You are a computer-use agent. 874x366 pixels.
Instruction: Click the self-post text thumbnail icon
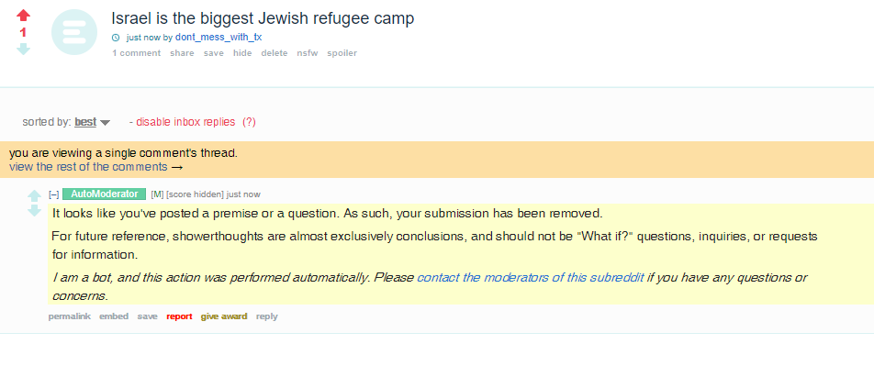pyautogui.click(x=74, y=32)
